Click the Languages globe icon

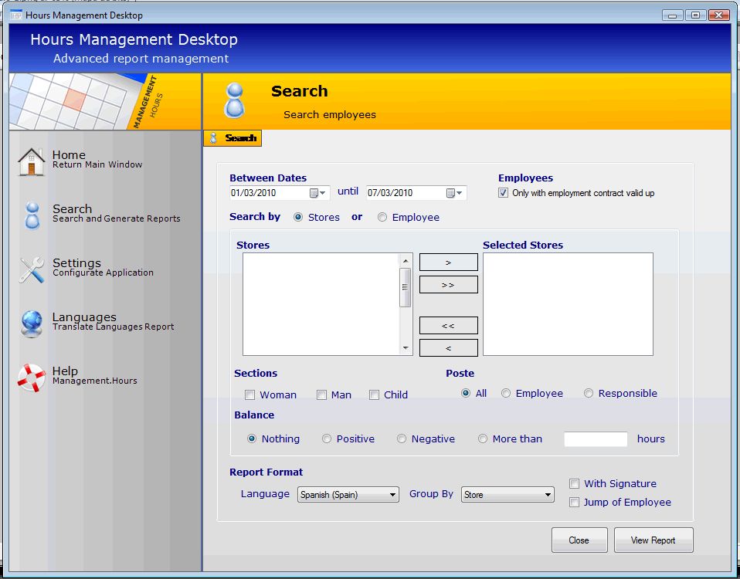32,324
